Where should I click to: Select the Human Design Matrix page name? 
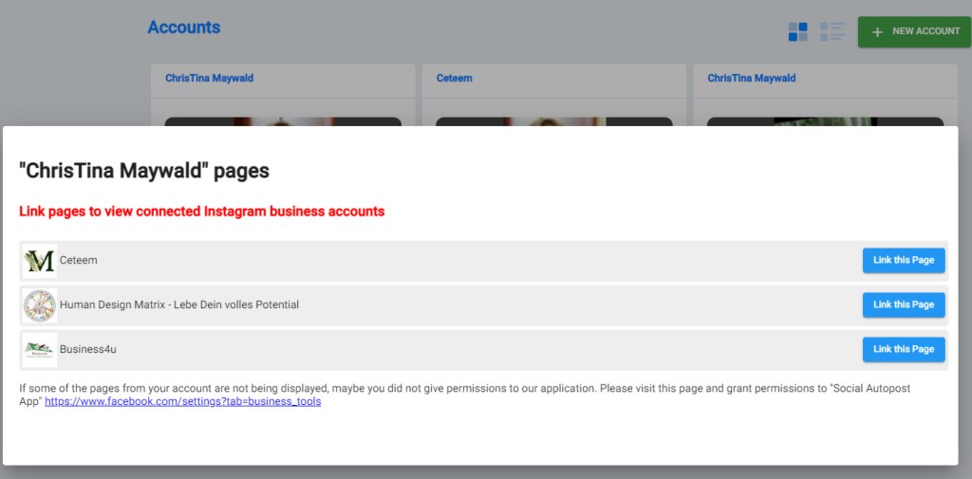point(178,305)
